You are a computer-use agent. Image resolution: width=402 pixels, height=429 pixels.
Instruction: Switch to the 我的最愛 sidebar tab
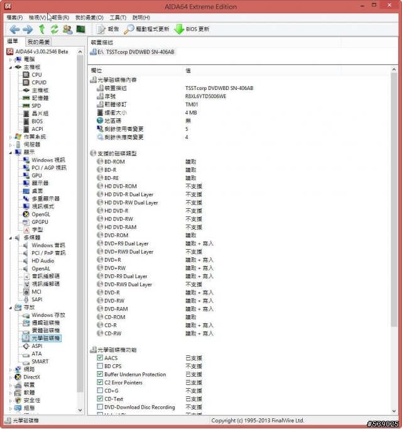[38, 42]
